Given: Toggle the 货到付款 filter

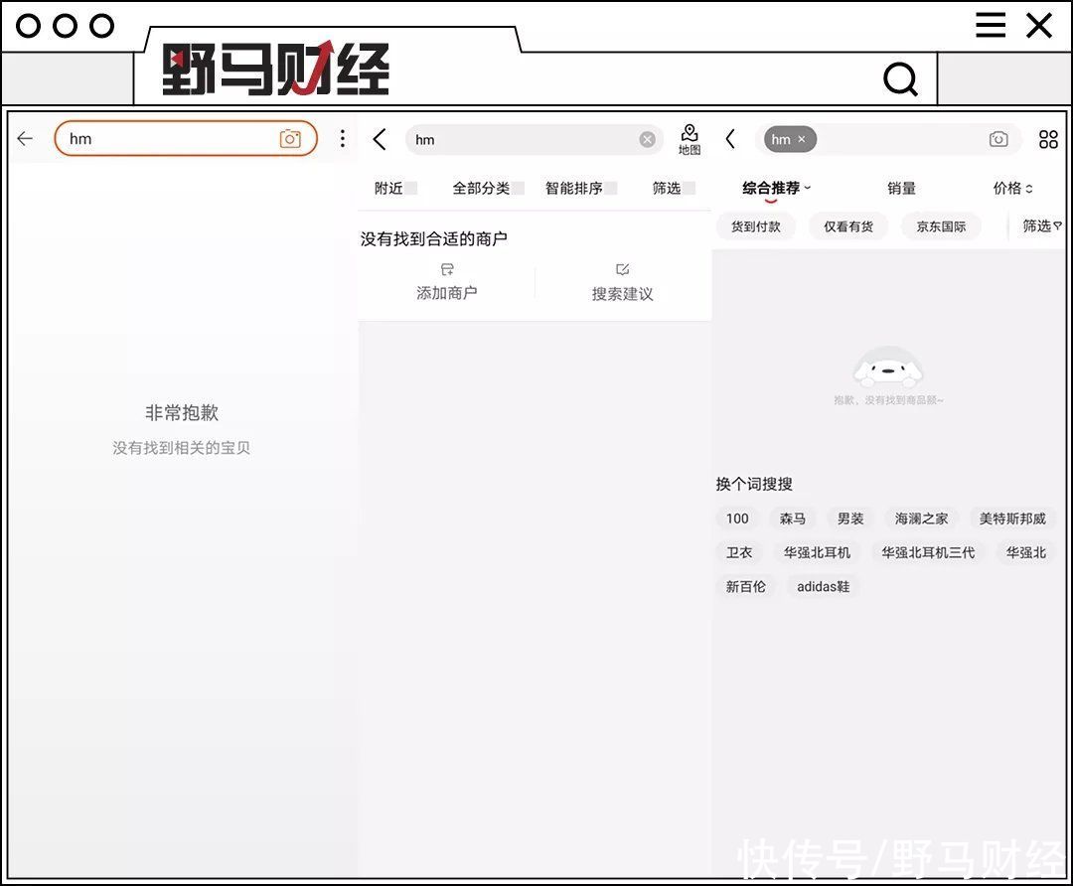Looking at the screenshot, I should (x=756, y=226).
